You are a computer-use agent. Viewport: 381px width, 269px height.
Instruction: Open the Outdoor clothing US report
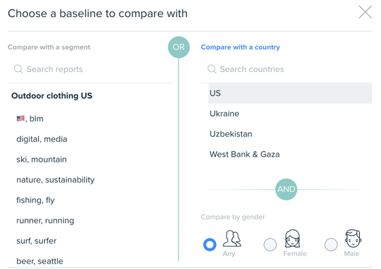pos(52,96)
